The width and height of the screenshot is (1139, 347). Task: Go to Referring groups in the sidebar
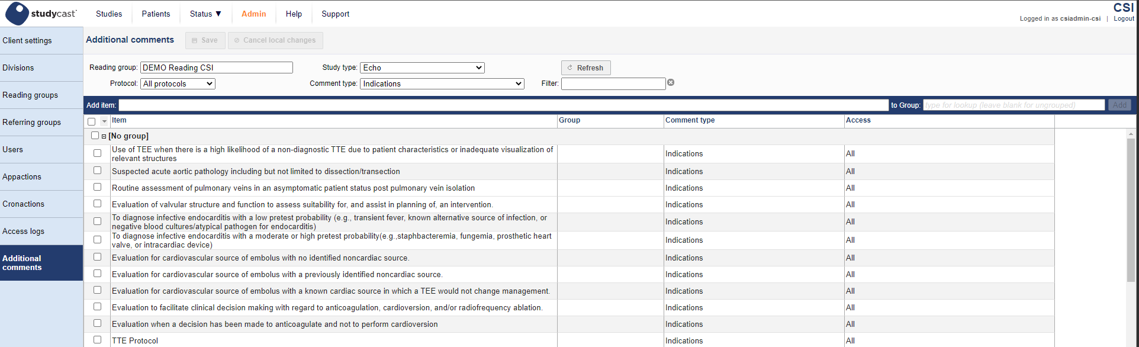41,122
